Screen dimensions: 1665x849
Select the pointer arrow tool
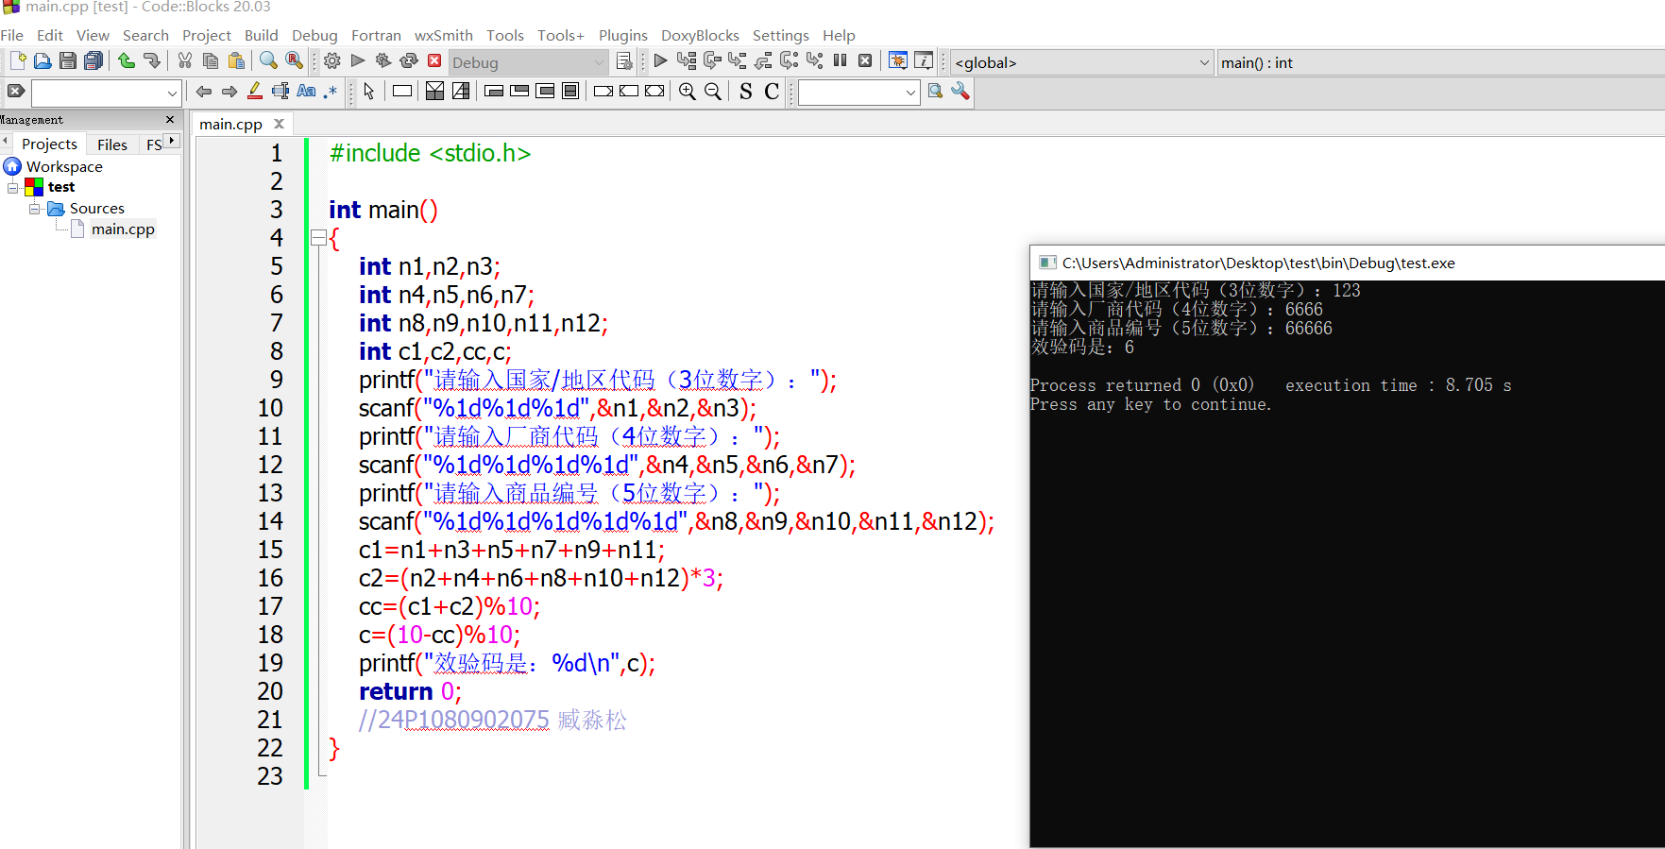click(x=369, y=92)
